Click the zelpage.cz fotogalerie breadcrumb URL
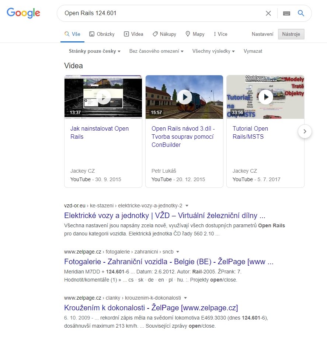Screen dimensions: 327x338 pos(119,252)
